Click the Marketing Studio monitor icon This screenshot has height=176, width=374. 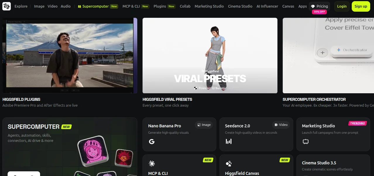pos(306,142)
